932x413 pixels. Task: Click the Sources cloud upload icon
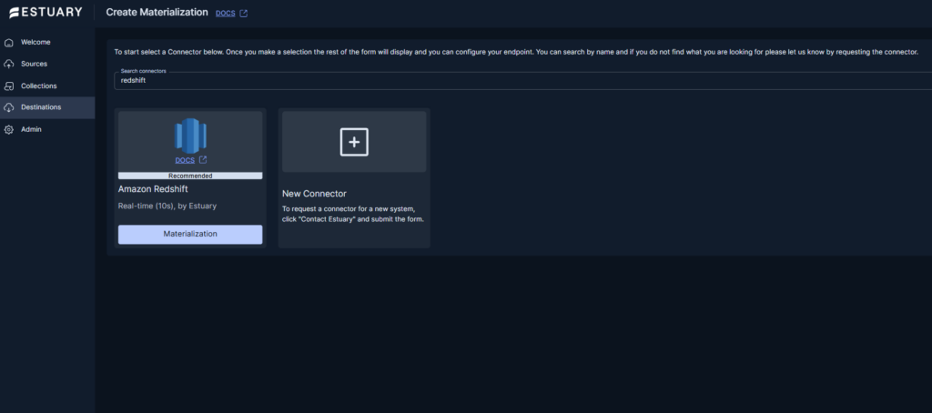click(x=9, y=65)
